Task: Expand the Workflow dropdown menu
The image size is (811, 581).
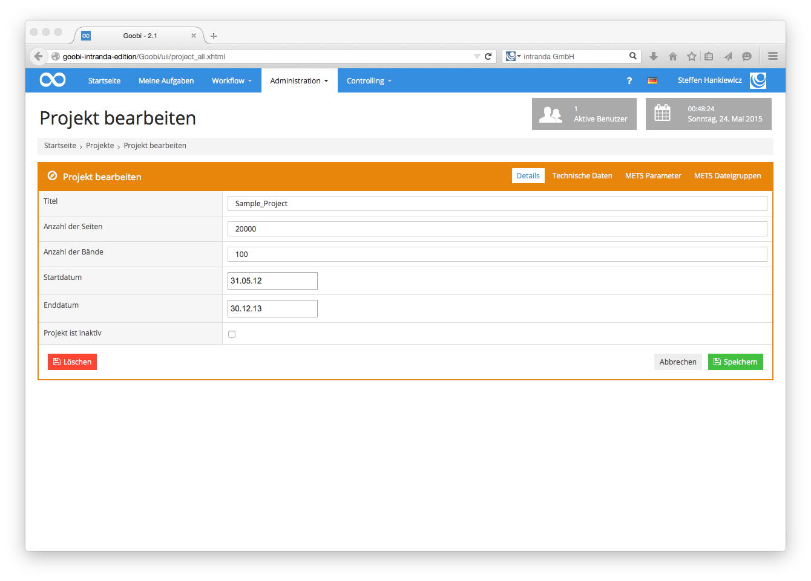Action: point(232,80)
